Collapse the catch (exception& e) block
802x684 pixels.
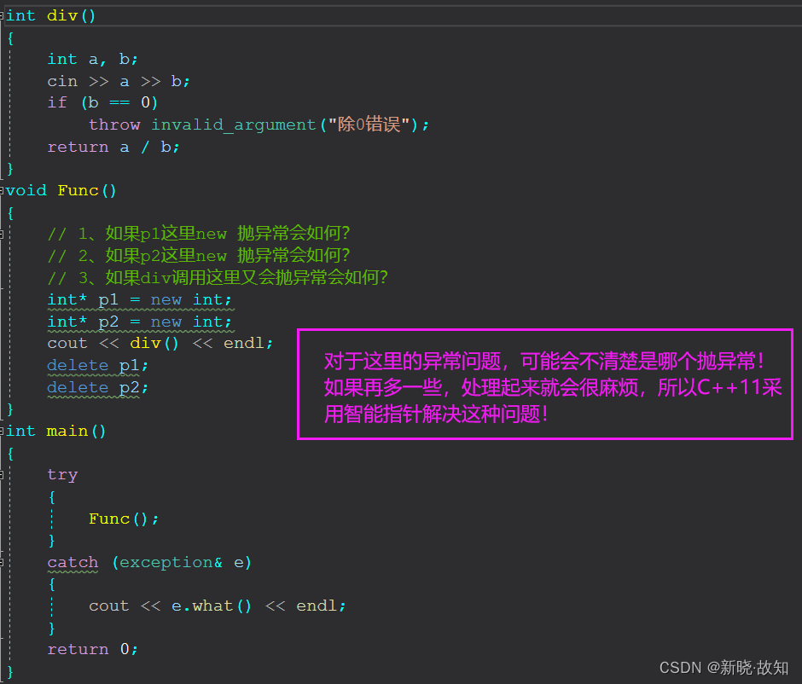pos(2,562)
